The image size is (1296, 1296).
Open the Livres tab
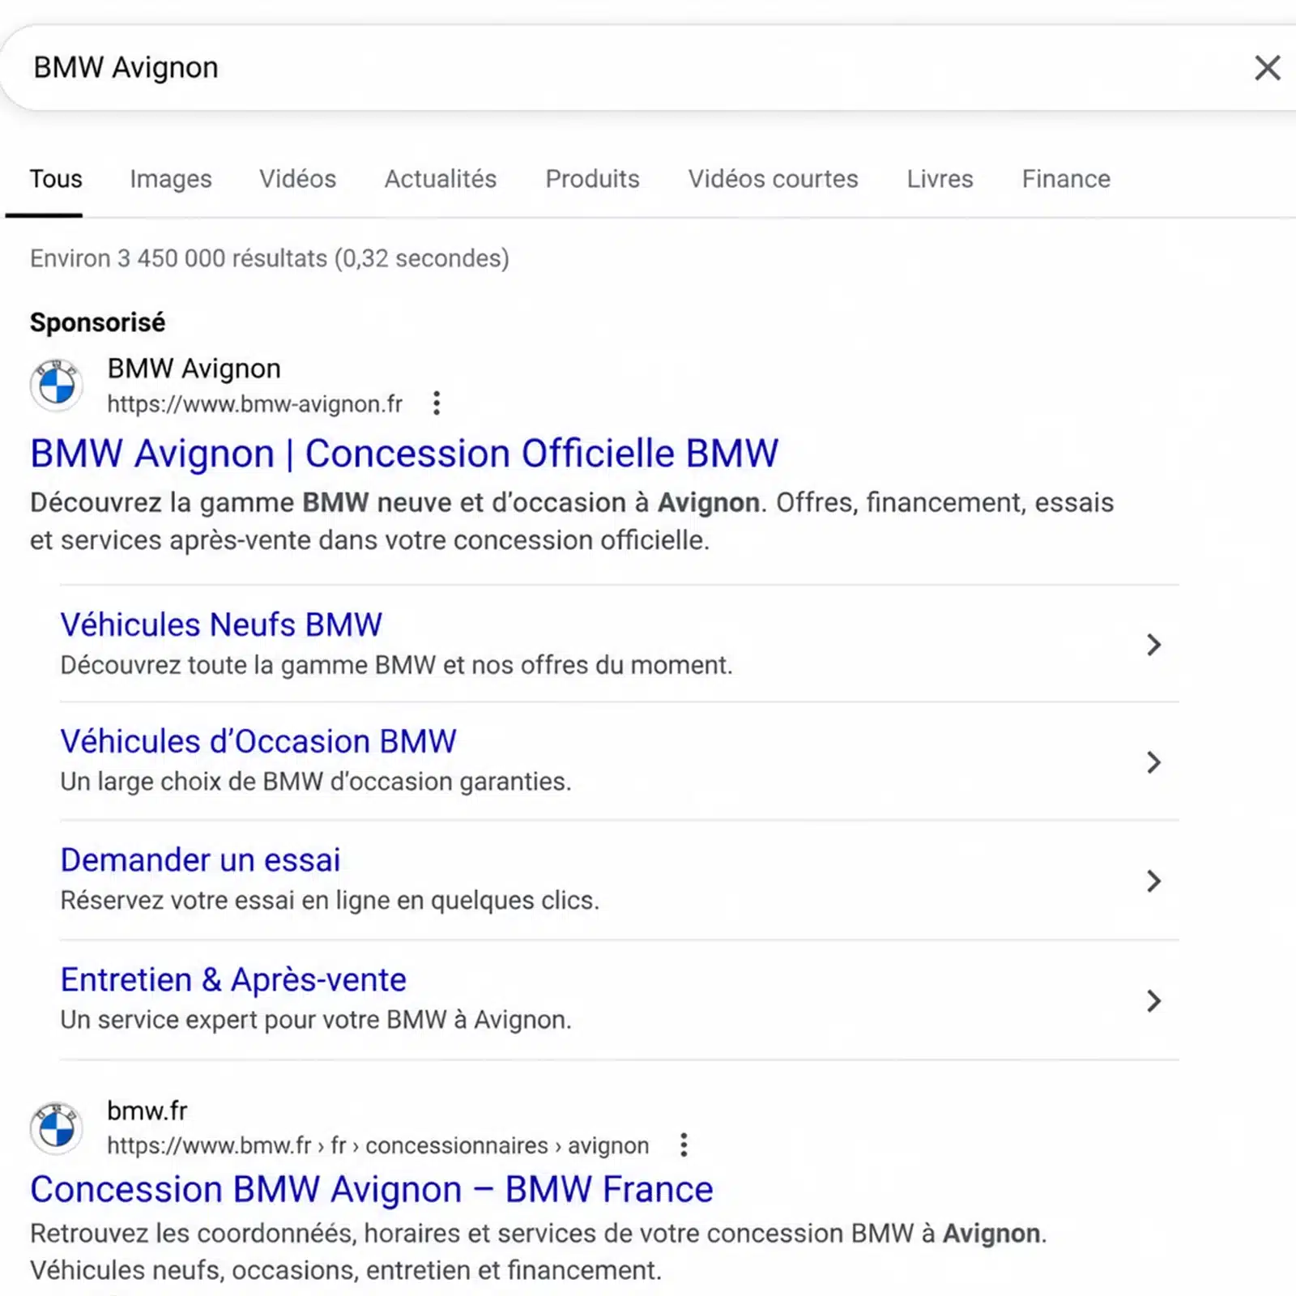pos(940,179)
